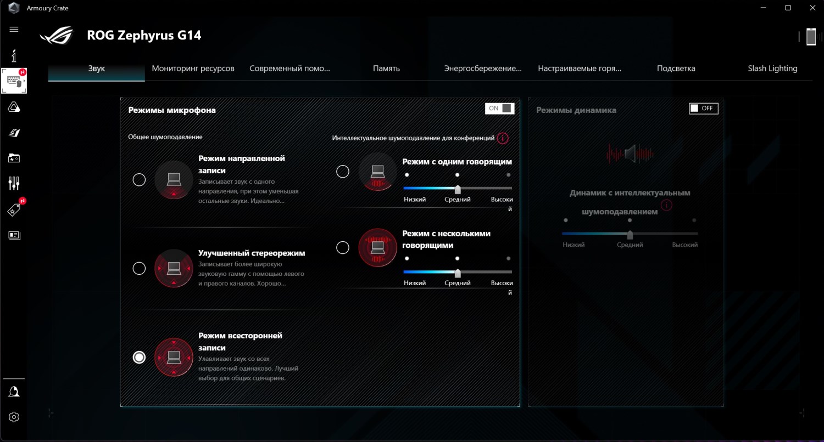Open User Center bell icon in sidebar
824x442 pixels.
pos(14,392)
